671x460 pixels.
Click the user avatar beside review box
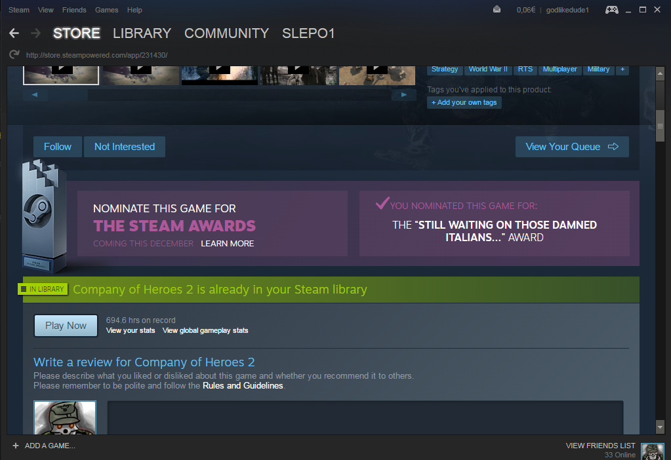tap(65, 417)
